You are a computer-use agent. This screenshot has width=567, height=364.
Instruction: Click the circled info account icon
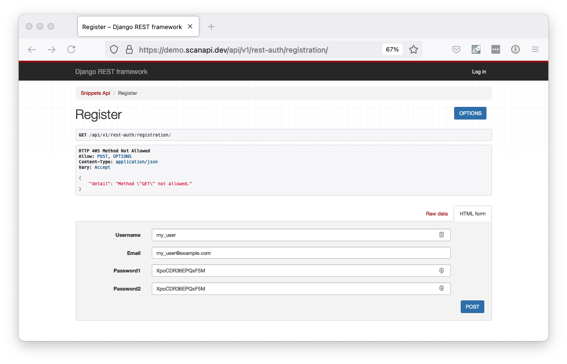click(516, 49)
